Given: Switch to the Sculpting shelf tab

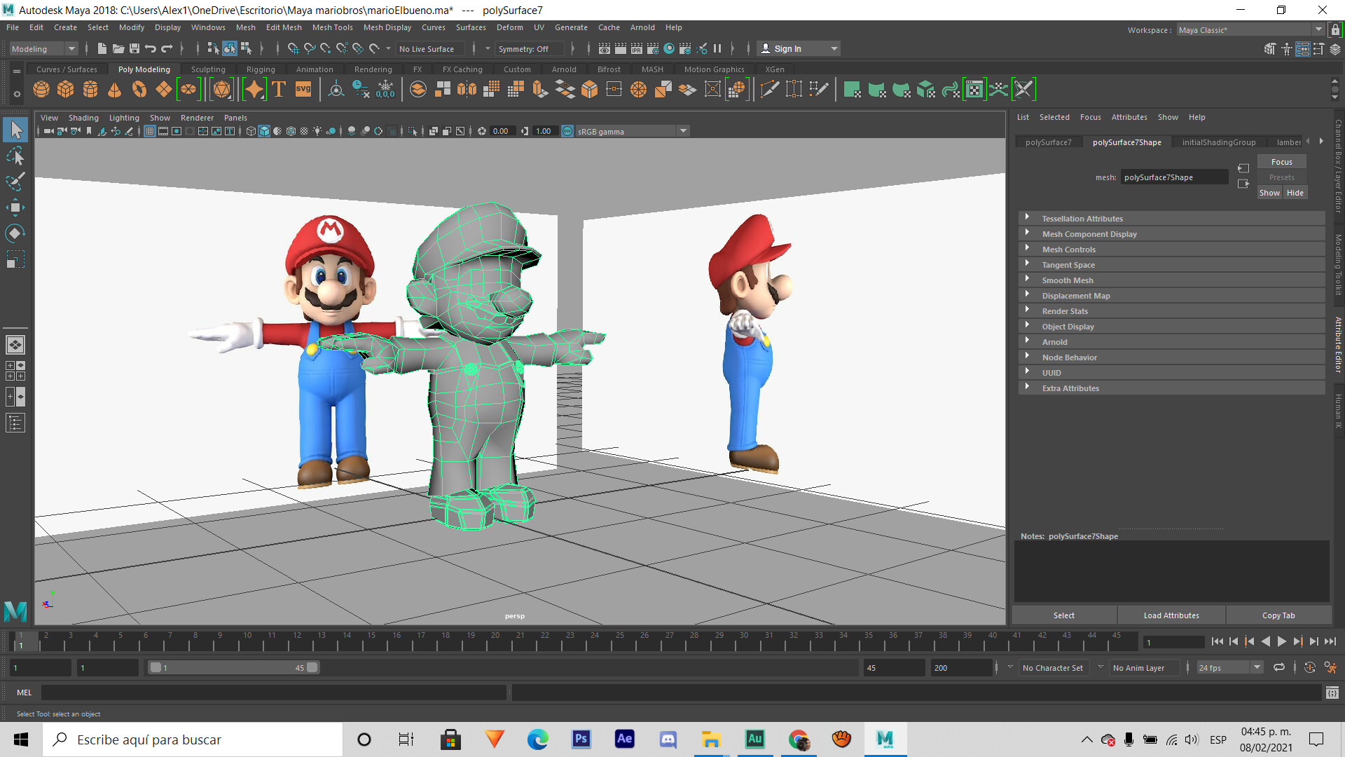Looking at the screenshot, I should 208,69.
